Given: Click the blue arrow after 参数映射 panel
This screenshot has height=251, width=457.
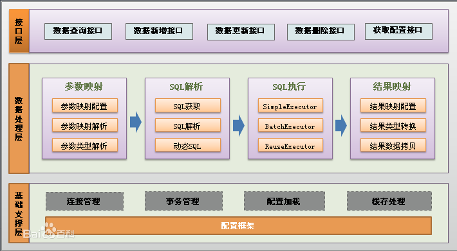Looking at the screenshot, I should (136, 122).
